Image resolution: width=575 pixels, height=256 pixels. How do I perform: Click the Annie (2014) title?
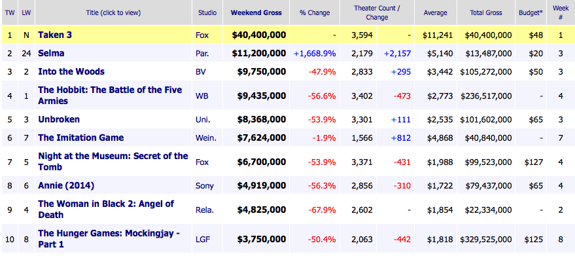(66, 186)
